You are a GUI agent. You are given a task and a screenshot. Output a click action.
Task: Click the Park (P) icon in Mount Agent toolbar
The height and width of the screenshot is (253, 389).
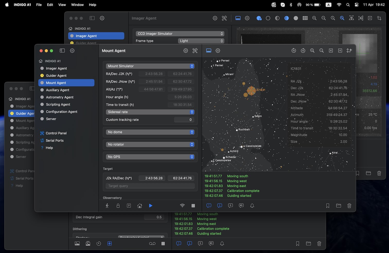click(x=129, y=206)
